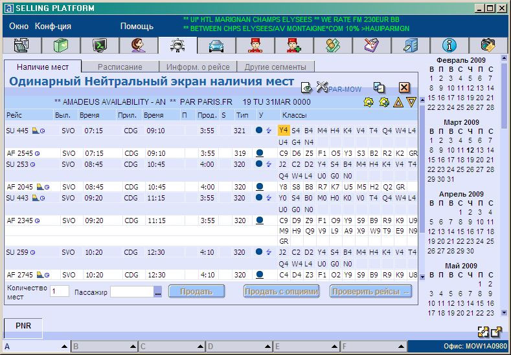The image size is (511, 355).
Task: Open the blue information icon
Action: (x=449, y=45)
